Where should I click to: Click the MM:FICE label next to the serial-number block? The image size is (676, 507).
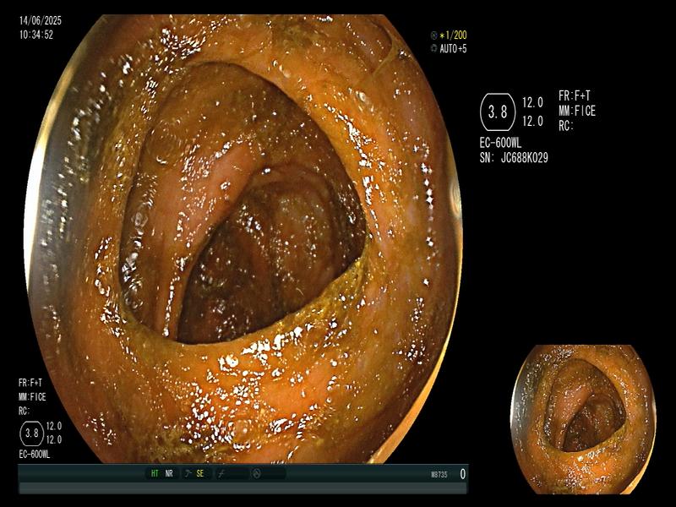coord(577,111)
